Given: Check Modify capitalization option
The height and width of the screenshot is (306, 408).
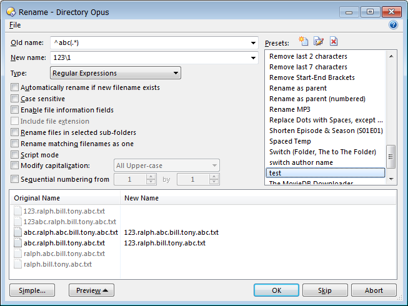Looking at the screenshot, I should 14,165.
